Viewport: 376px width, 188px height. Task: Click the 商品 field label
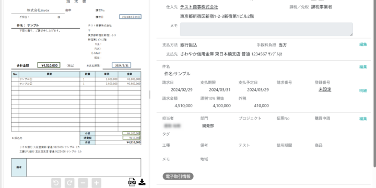pyautogui.click(x=319, y=145)
